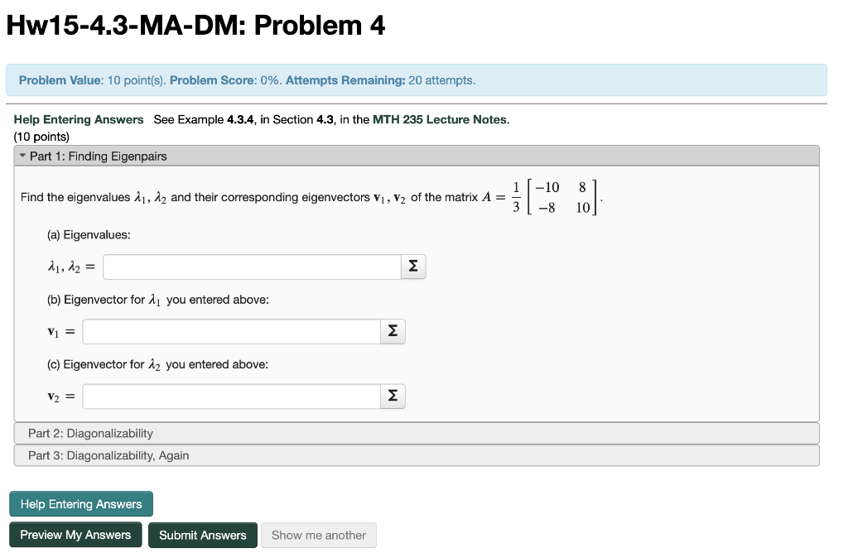The image size is (848, 553).
Task: Open the Σ equation editor for eigenvalues
Action: (x=412, y=267)
